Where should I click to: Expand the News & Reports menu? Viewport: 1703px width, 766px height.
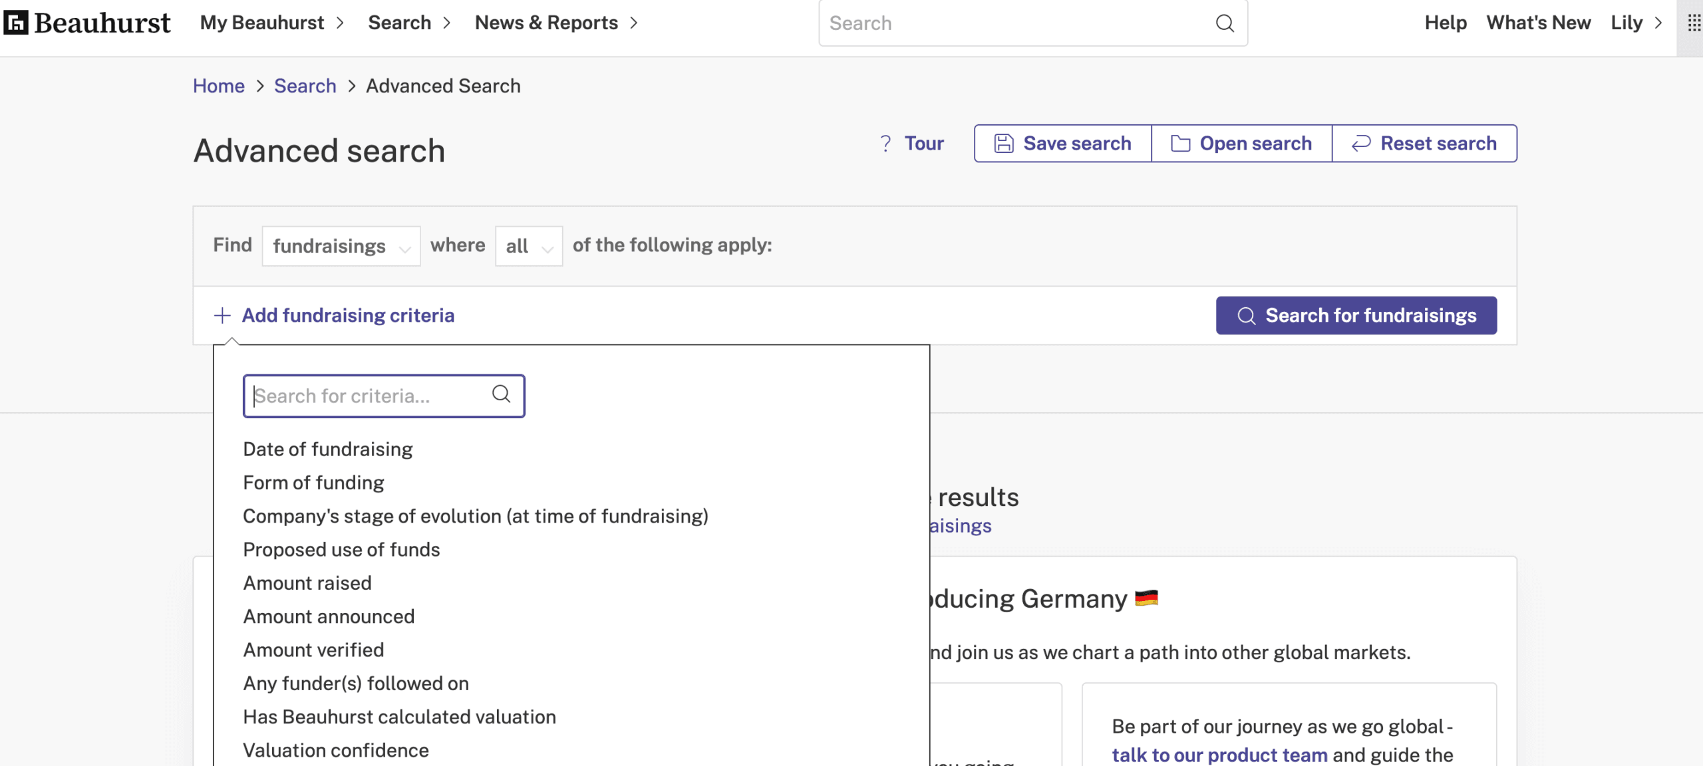pos(556,23)
